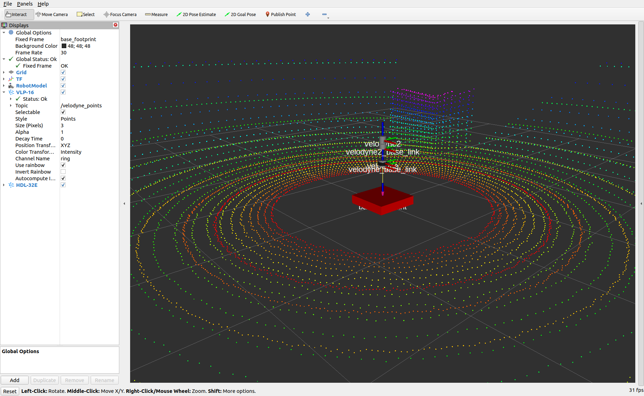Set a 2D Goal Pose
This screenshot has width=644, height=396.
(240, 14)
